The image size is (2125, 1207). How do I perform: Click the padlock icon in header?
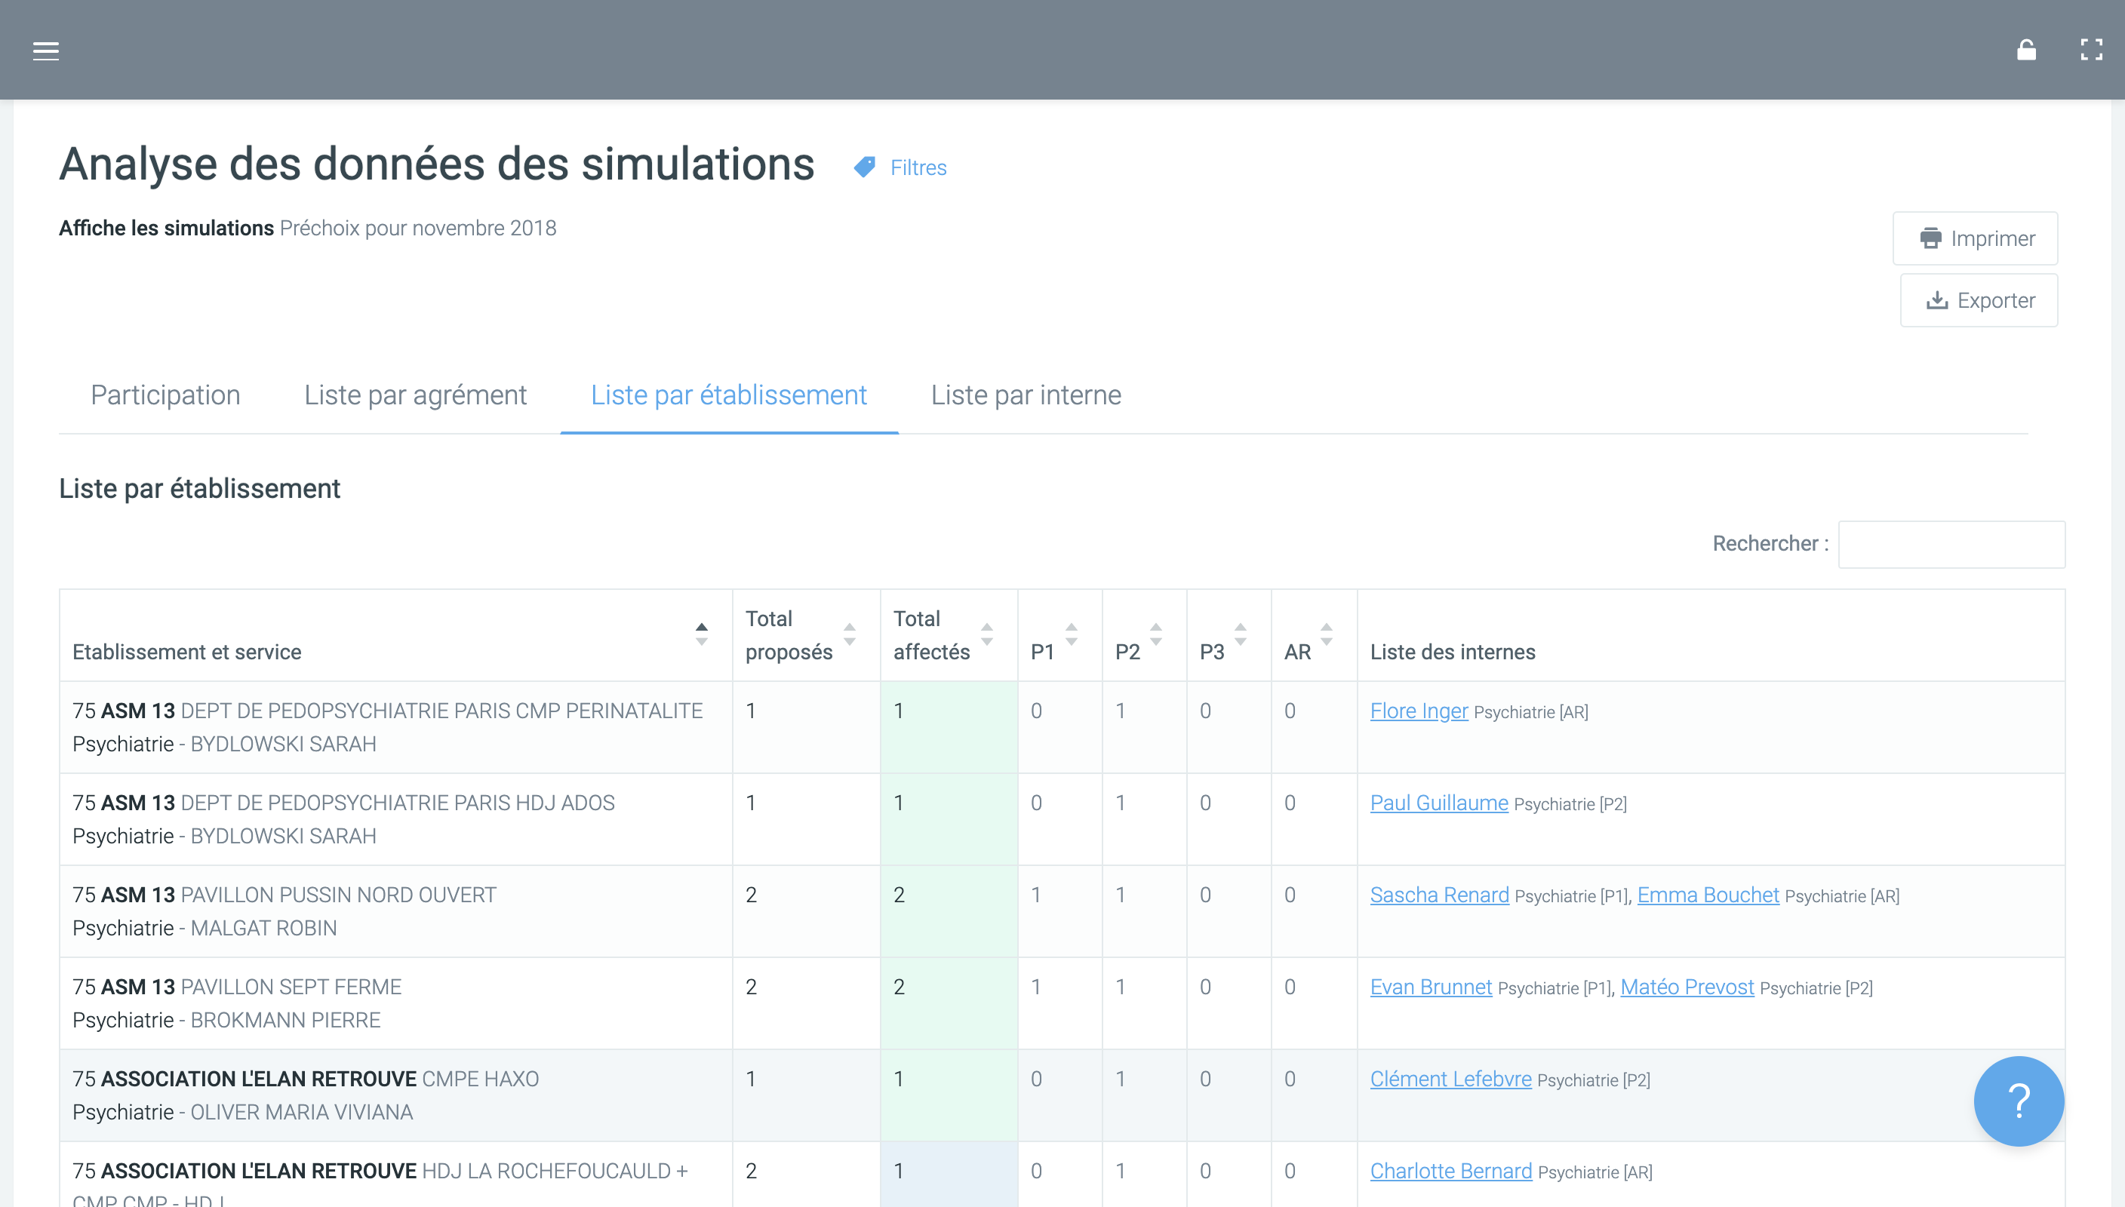coord(2025,51)
